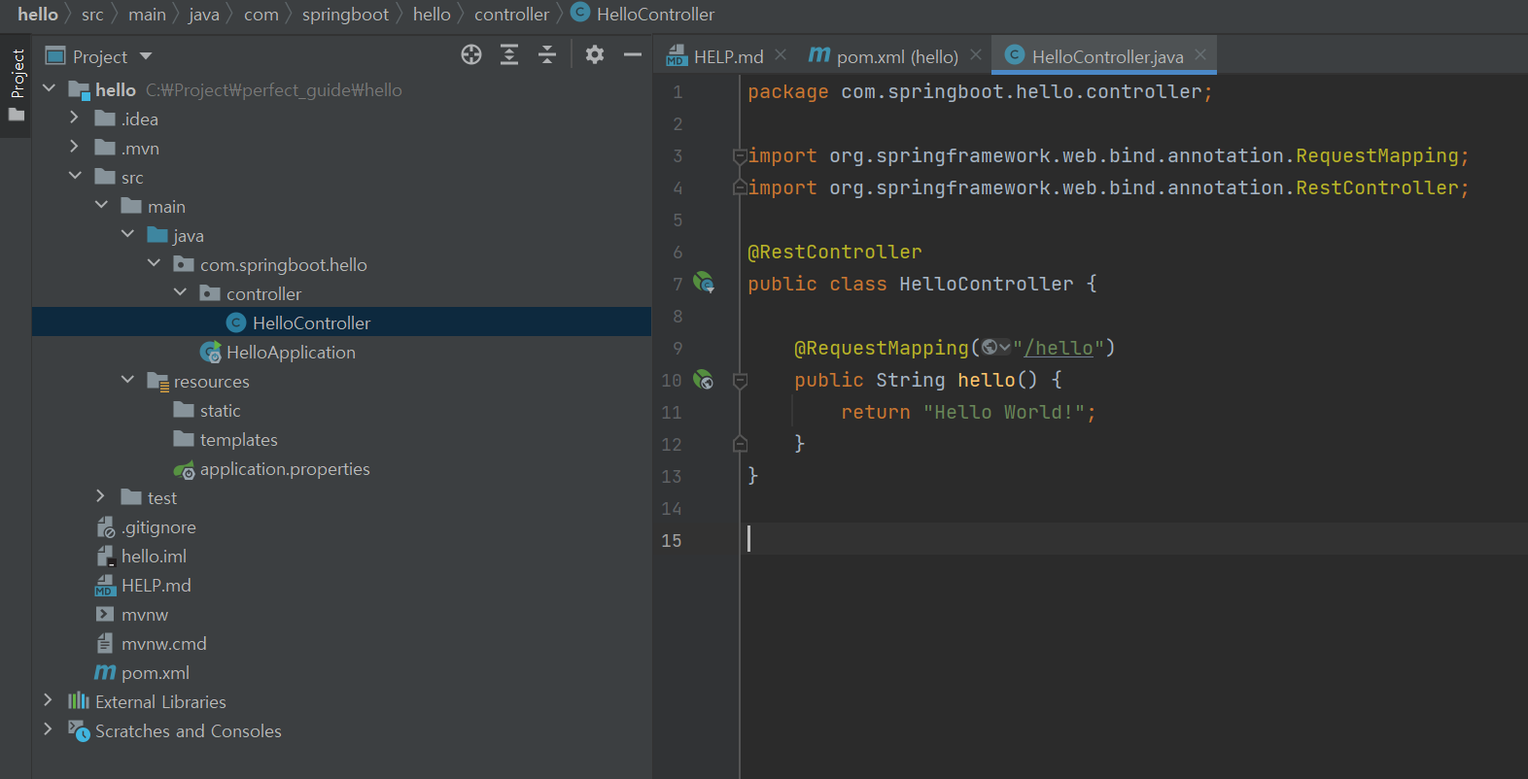Click the Select Opened File target icon
1528x779 pixels.
tap(471, 55)
